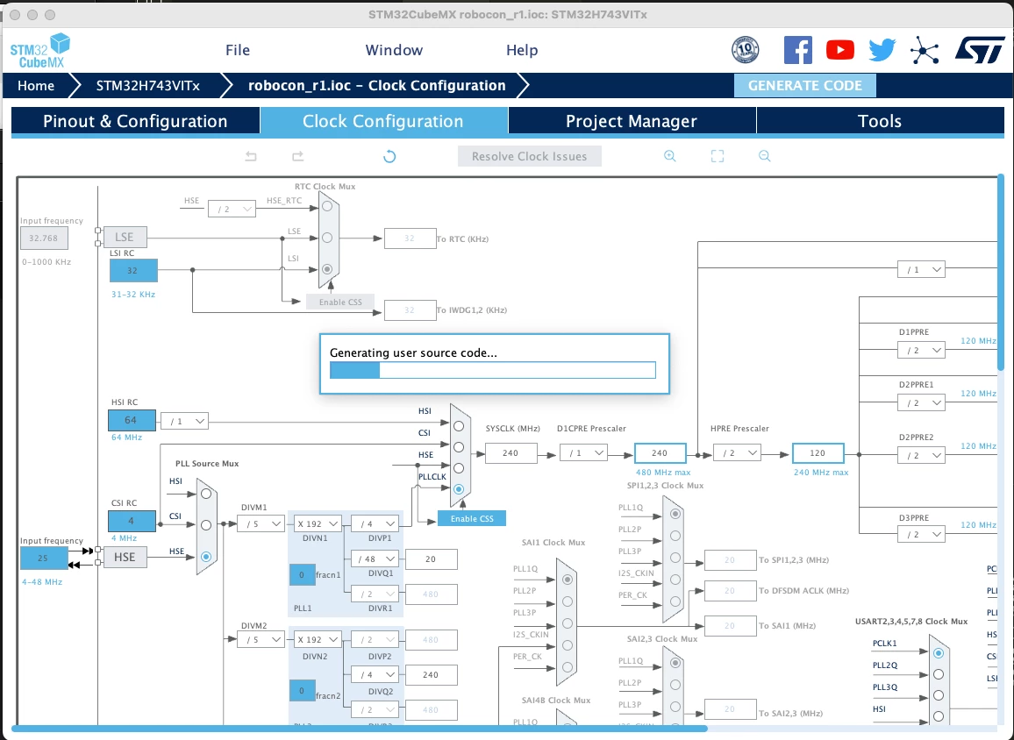The height and width of the screenshot is (740, 1014).
Task: Zoom in with the magnifier plus icon
Action: tap(670, 156)
